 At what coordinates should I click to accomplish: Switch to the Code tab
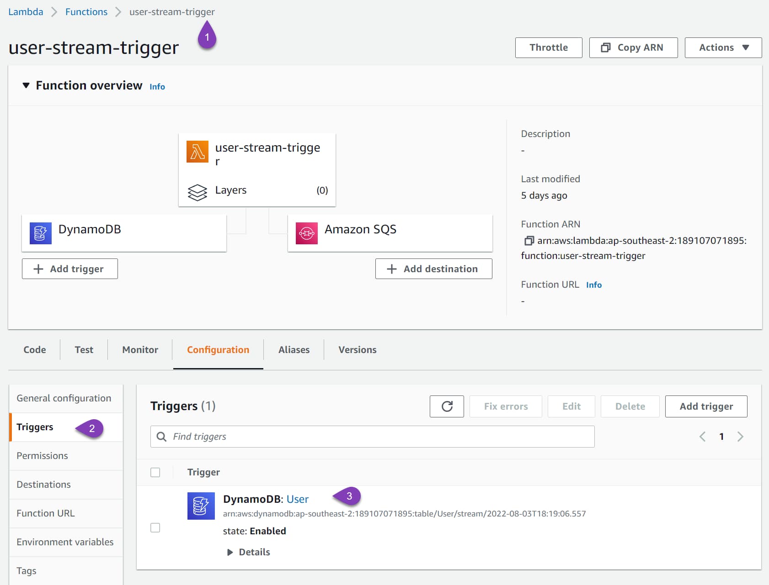pos(35,350)
